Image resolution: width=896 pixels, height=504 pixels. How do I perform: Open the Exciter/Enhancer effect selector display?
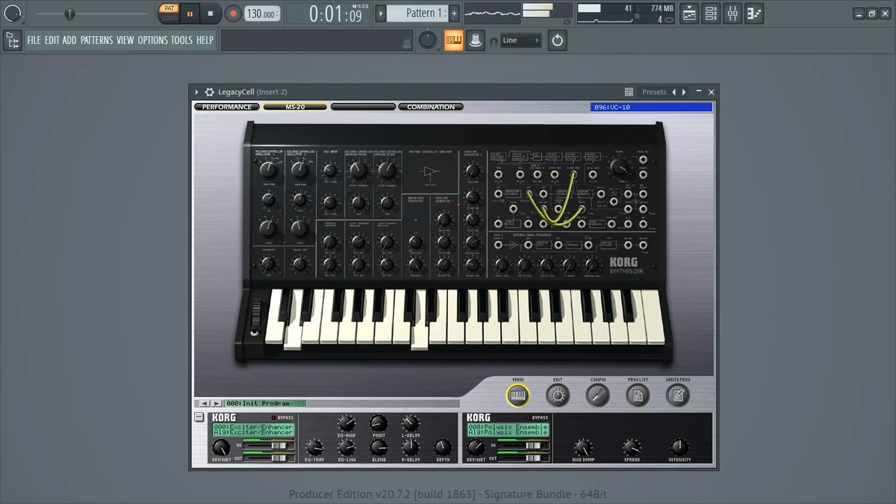(x=253, y=429)
